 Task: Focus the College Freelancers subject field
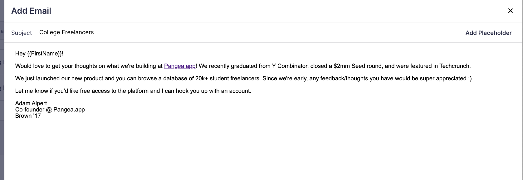pos(66,32)
